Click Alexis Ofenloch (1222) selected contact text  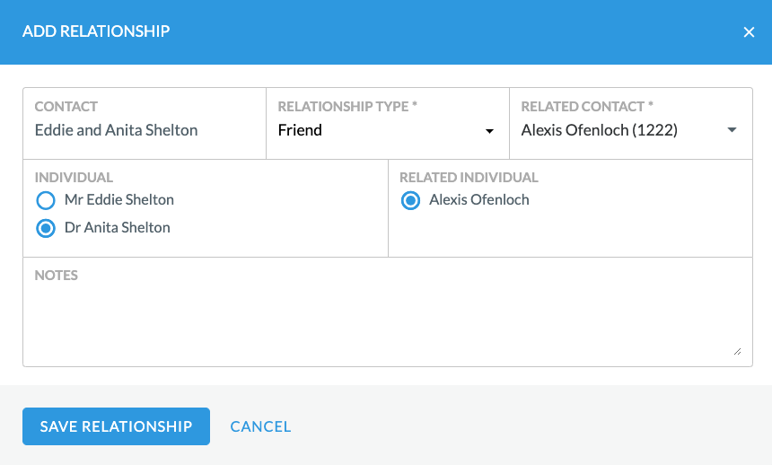[x=599, y=130]
